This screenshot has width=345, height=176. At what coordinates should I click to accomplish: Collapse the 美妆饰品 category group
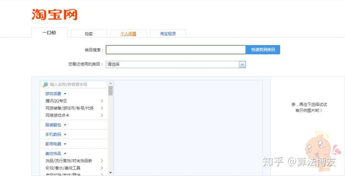56,154
